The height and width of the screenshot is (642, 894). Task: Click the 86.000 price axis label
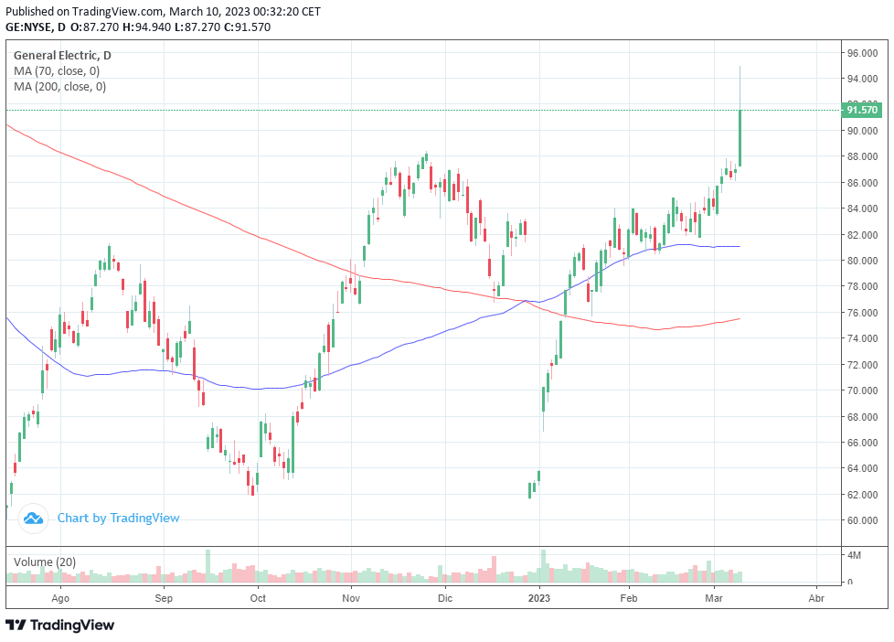(x=862, y=183)
